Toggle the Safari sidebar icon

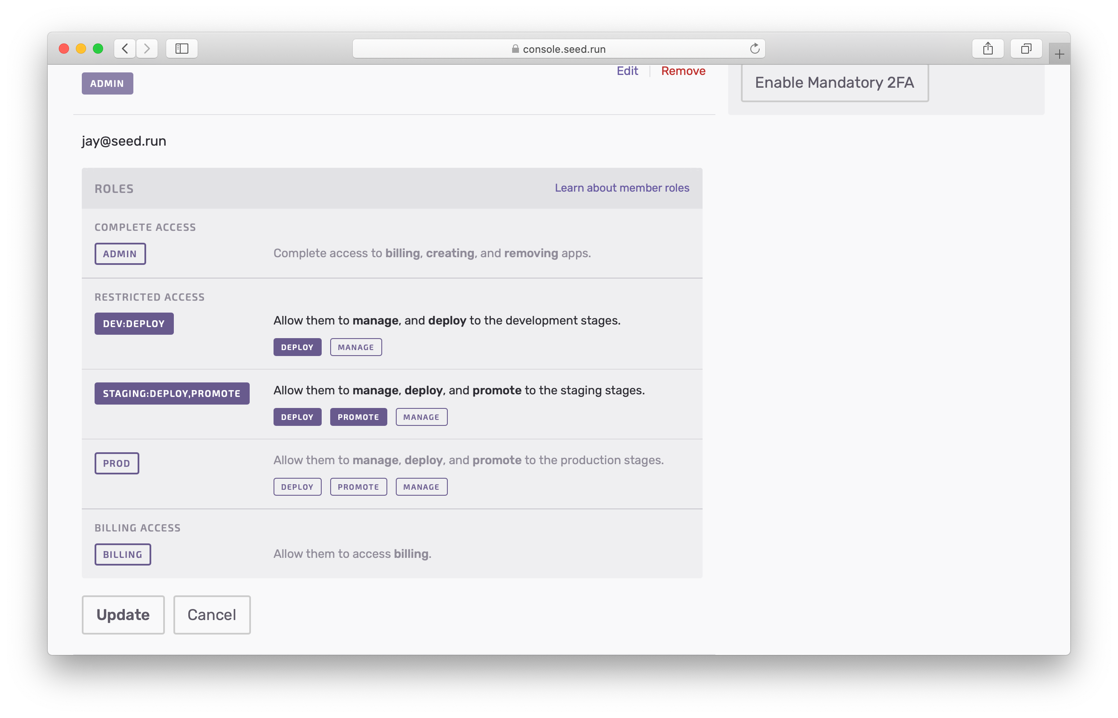pos(182,49)
